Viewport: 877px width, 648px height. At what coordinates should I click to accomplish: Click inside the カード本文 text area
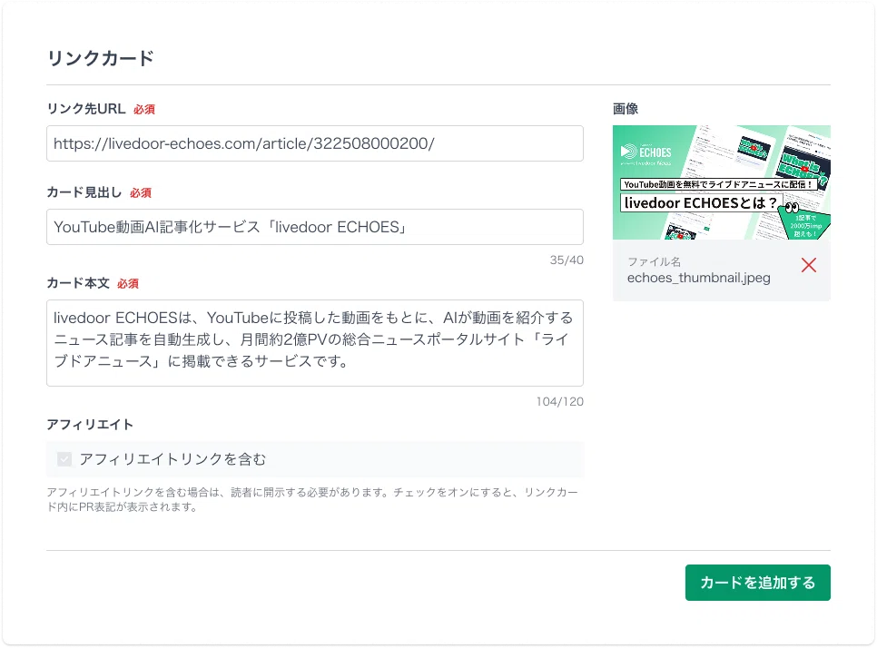tap(315, 343)
